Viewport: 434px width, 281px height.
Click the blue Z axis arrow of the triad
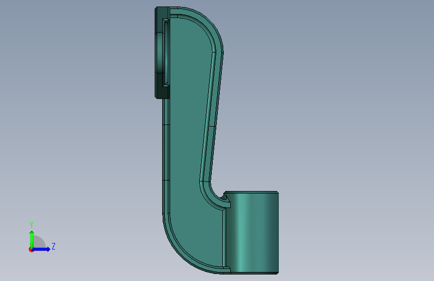click(x=42, y=249)
